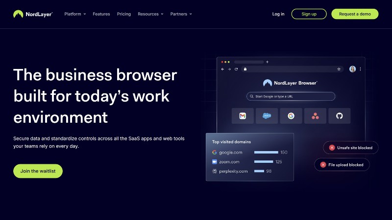
Task: Open the Pricing page
Action: click(x=124, y=14)
